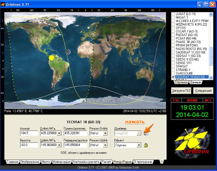Click the Высота value field
The height and width of the screenshot is (171, 217).
coord(29,145)
